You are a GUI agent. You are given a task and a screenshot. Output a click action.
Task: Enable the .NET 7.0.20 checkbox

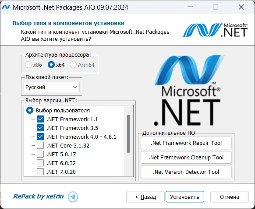point(40,172)
